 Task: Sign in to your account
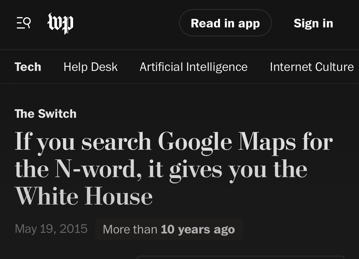313,23
